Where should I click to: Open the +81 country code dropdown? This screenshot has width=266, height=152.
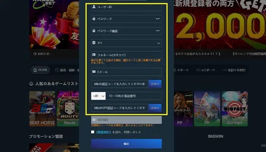point(98,96)
